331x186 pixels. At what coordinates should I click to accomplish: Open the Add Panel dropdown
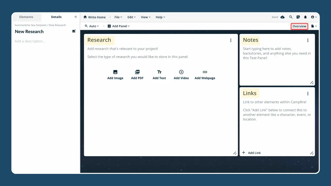118,26
